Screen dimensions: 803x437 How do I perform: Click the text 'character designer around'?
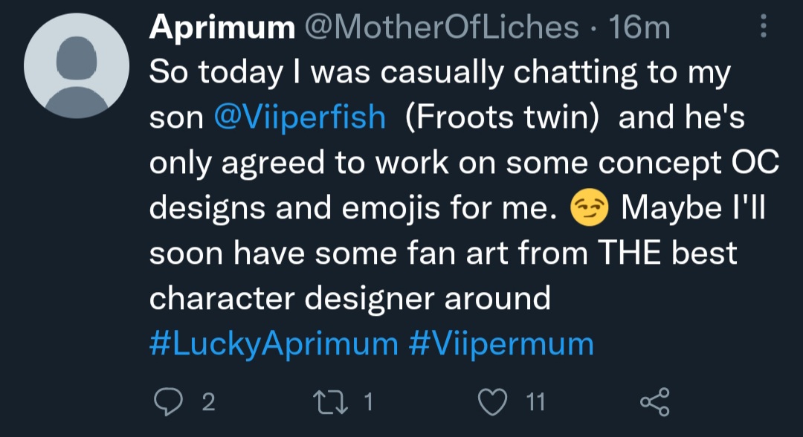(349, 299)
